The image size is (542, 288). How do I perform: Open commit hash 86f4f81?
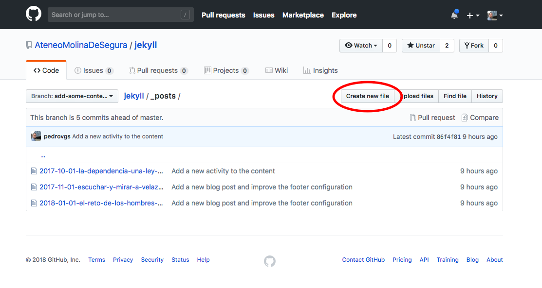[x=449, y=137]
